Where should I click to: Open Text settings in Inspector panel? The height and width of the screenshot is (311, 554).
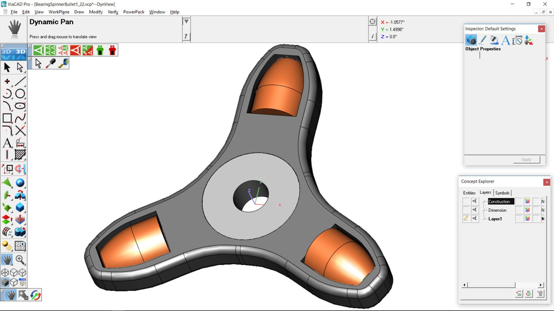point(506,40)
